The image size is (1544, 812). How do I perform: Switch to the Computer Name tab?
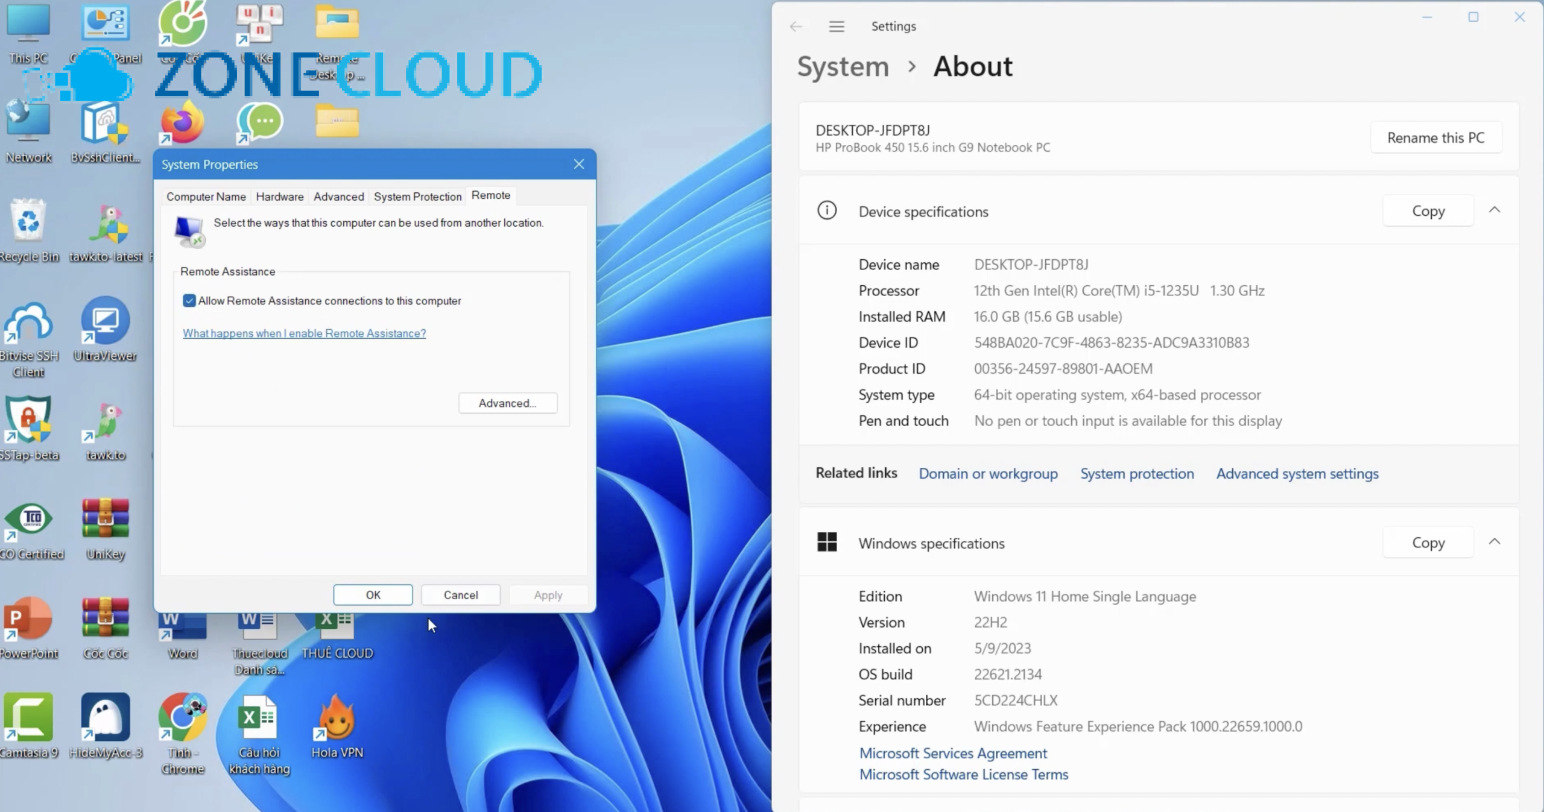pyautogui.click(x=206, y=197)
